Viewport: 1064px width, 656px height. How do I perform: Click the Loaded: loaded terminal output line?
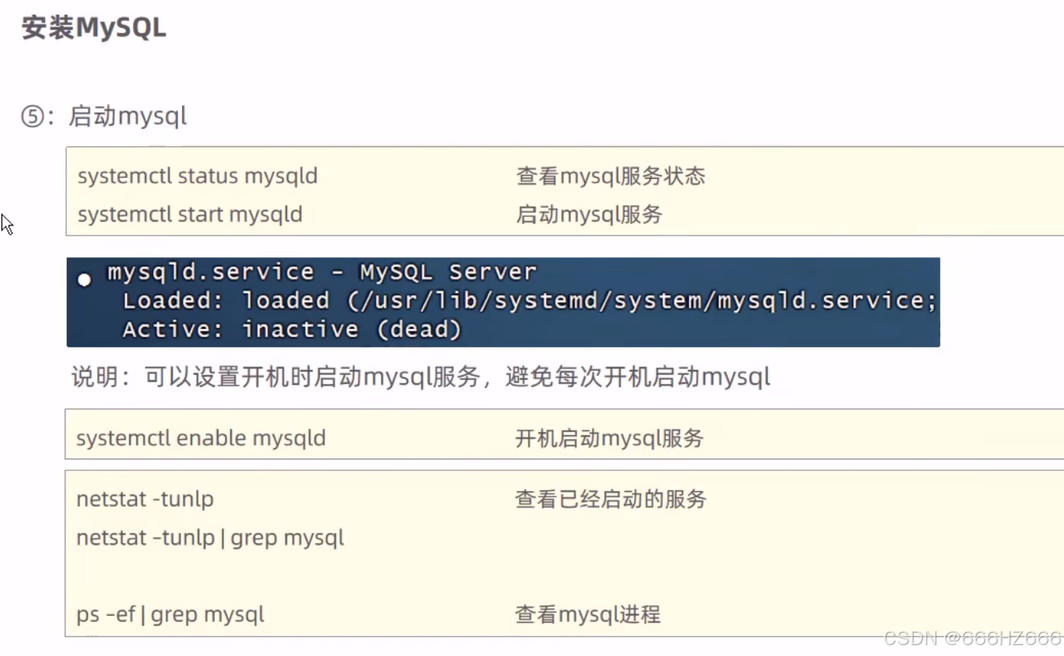(x=529, y=301)
